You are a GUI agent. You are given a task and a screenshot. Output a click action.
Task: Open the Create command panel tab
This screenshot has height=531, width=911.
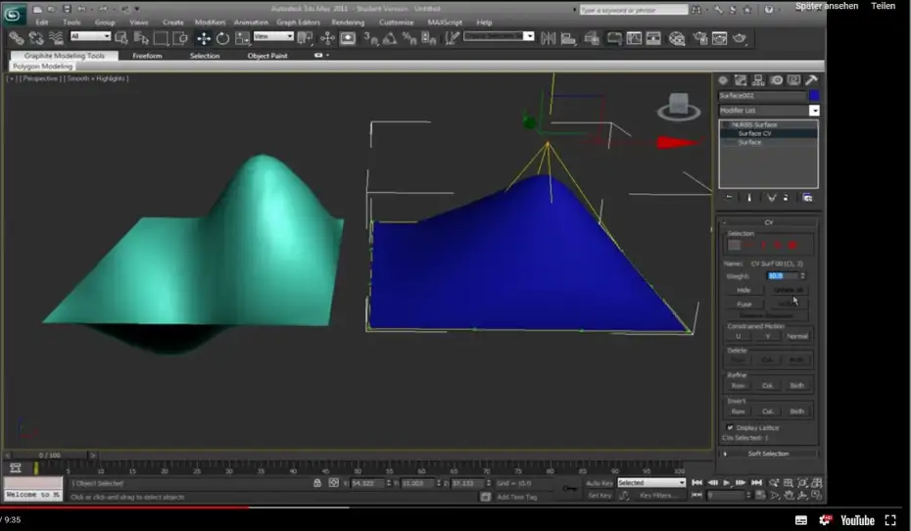[x=723, y=80]
